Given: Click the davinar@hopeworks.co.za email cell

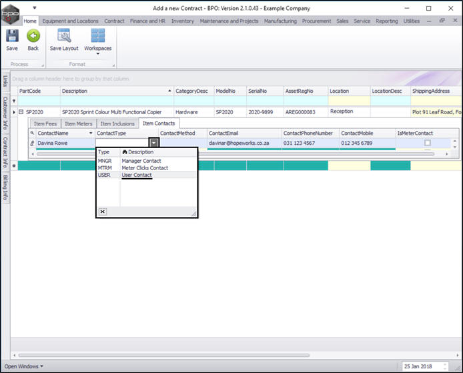Looking at the screenshot, I should pos(244,143).
